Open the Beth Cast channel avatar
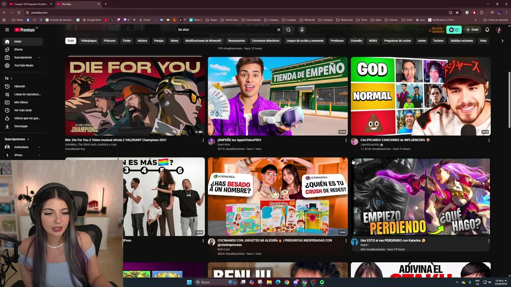 212,242
